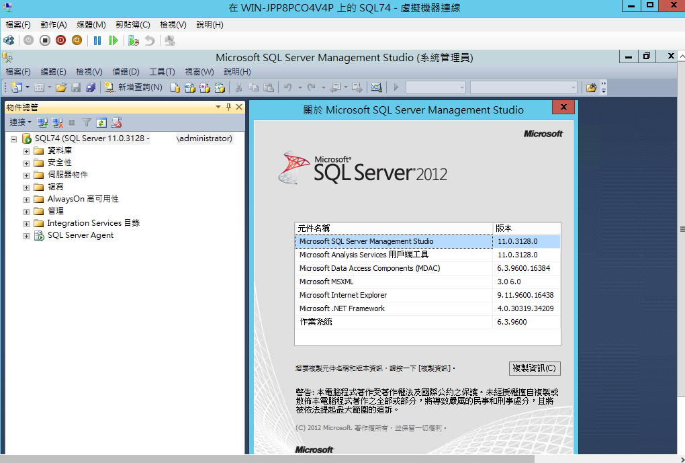
Task: Open VM connection 動作(A) menu
Action: [x=54, y=25]
